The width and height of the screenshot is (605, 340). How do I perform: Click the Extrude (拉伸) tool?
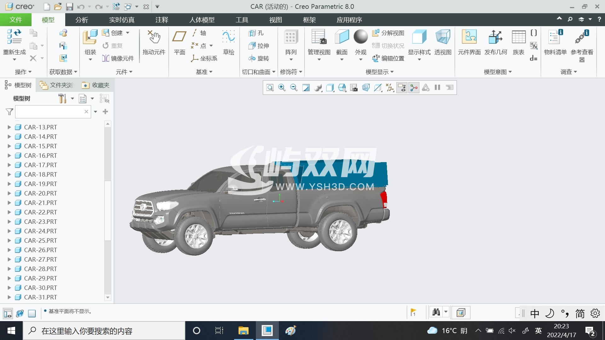tap(259, 46)
